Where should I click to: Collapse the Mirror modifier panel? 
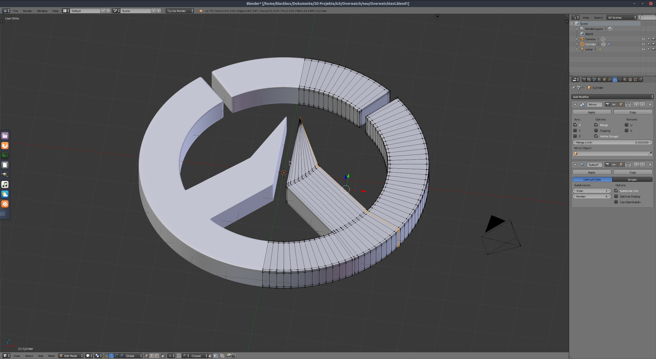(575, 104)
